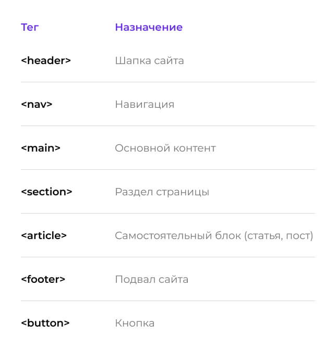Click the 'Тег' column header
The height and width of the screenshot is (350, 336).
coord(30,27)
